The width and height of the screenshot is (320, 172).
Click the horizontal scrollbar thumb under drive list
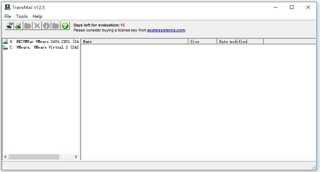[34, 157]
